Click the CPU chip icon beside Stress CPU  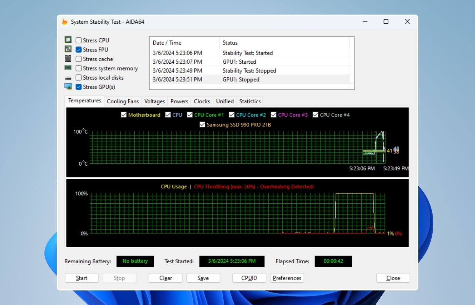(x=68, y=40)
